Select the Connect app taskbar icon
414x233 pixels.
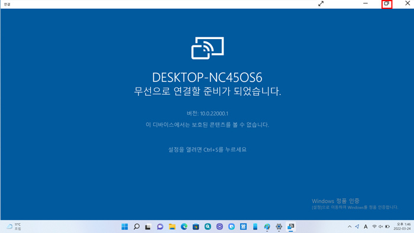[291, 226]
